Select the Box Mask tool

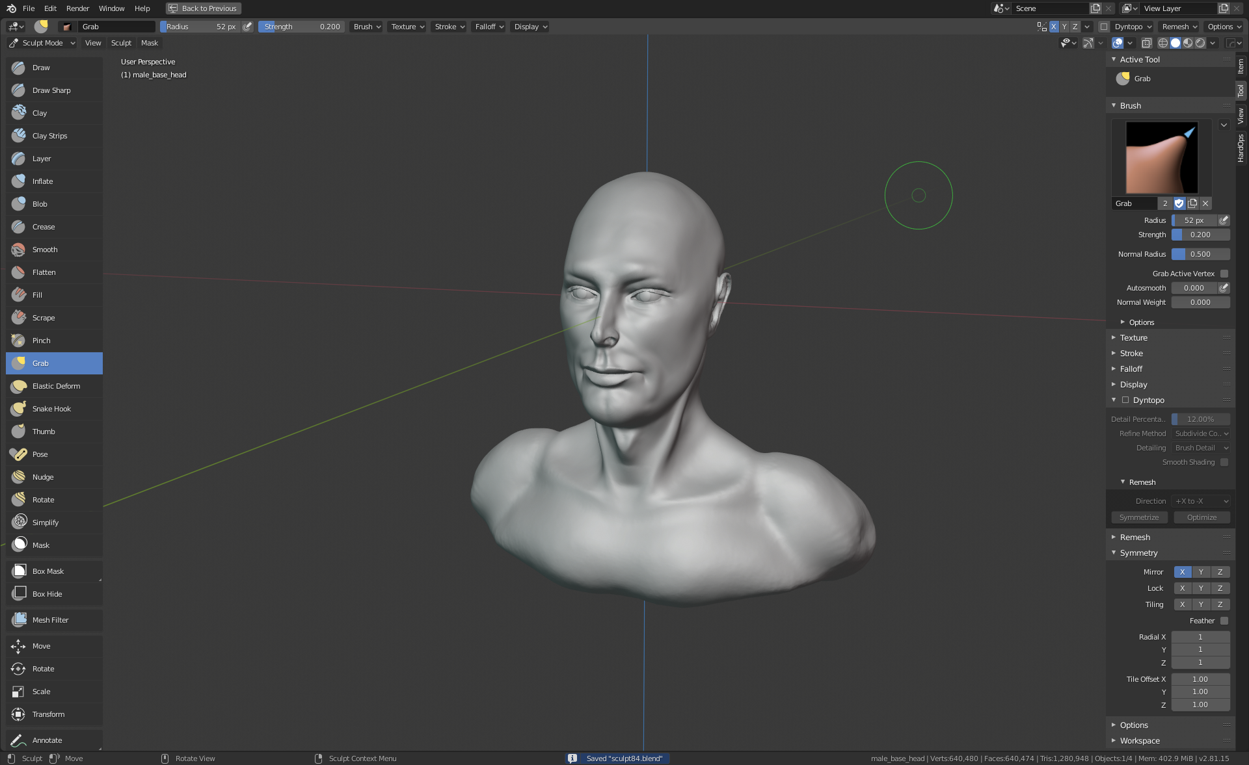pyautogui.click(x=48, y=571)
